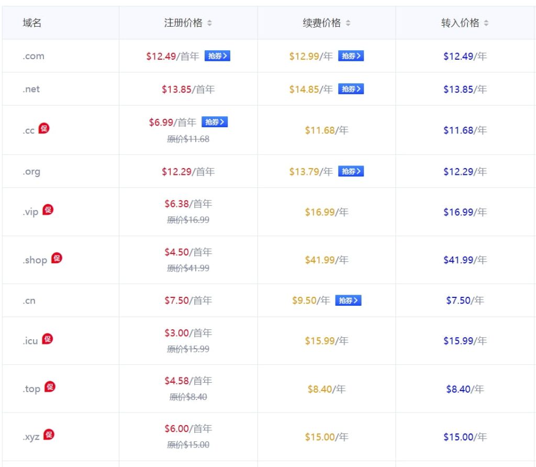Click the promo badge next to .xyz
This screenshot has height=467, width=536.
(x=49, y=435)
